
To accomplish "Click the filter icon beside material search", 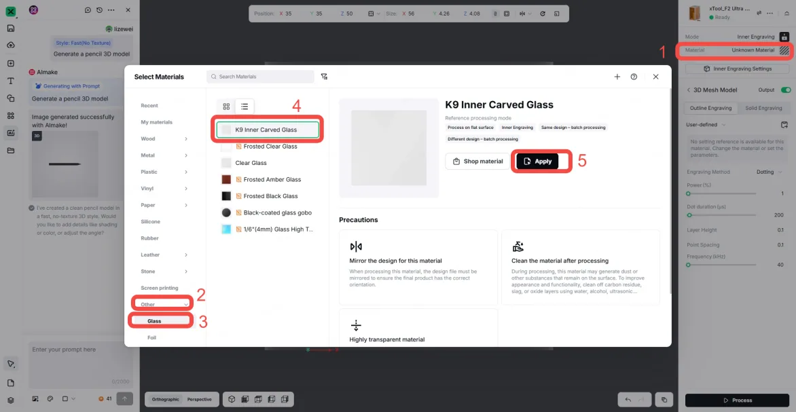I will point(324,77).
